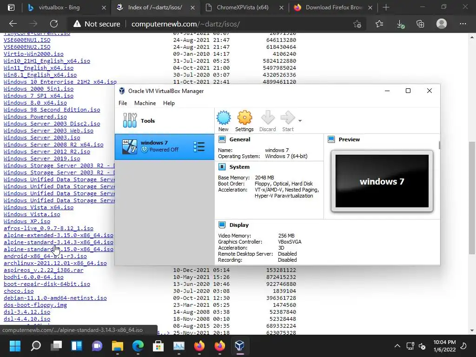Click the Display section icon
Screen dimensions: 476x357
[x=222, y=225]
